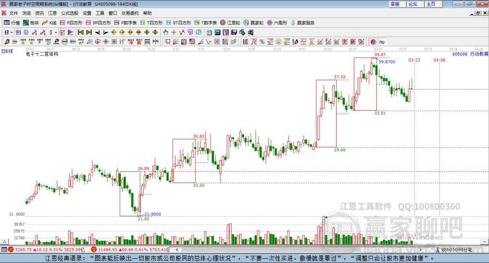
Task: Click the 客服 customer service button
Action: 397,4
